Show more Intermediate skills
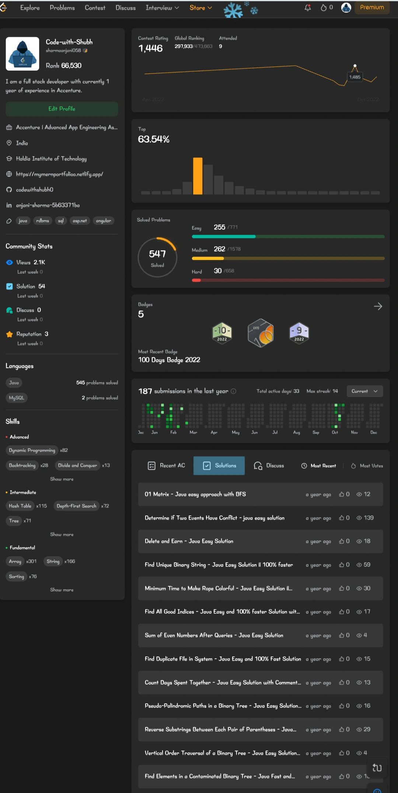This screenshot has height=793, width=398. coord(62,535)
